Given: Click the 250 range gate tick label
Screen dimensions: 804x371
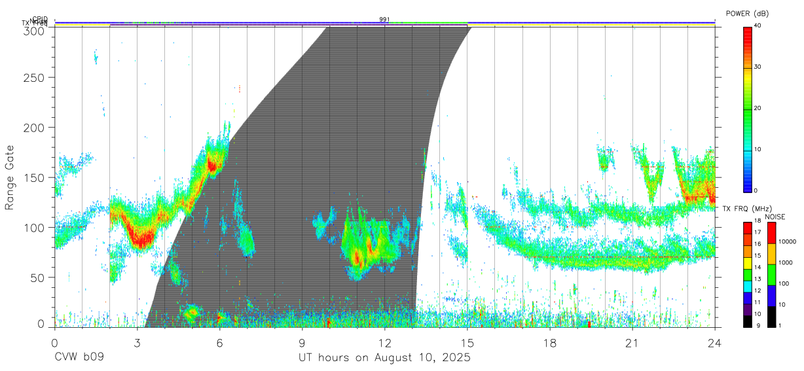Looking at the screenshot, I should (x=34, y=78).
